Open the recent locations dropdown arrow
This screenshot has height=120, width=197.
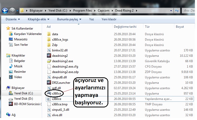pos(17,11)
